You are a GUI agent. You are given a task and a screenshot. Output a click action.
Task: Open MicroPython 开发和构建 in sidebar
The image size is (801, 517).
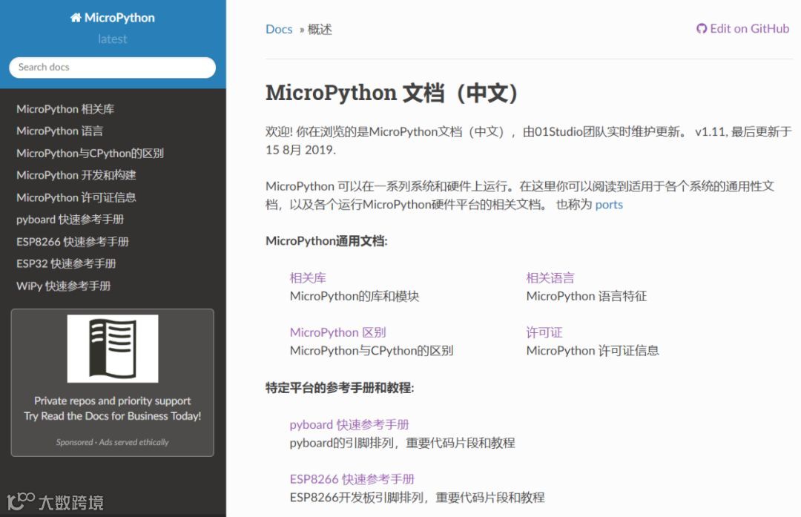pyautogui.click(x=76, y=175)
